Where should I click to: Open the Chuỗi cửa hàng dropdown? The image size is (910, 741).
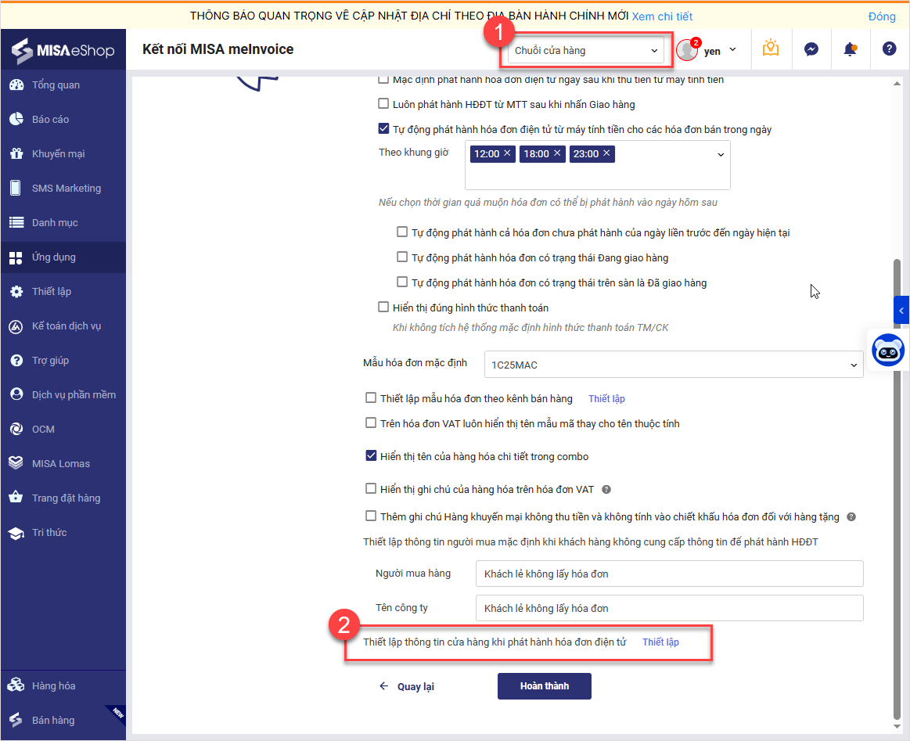[585, 51]
